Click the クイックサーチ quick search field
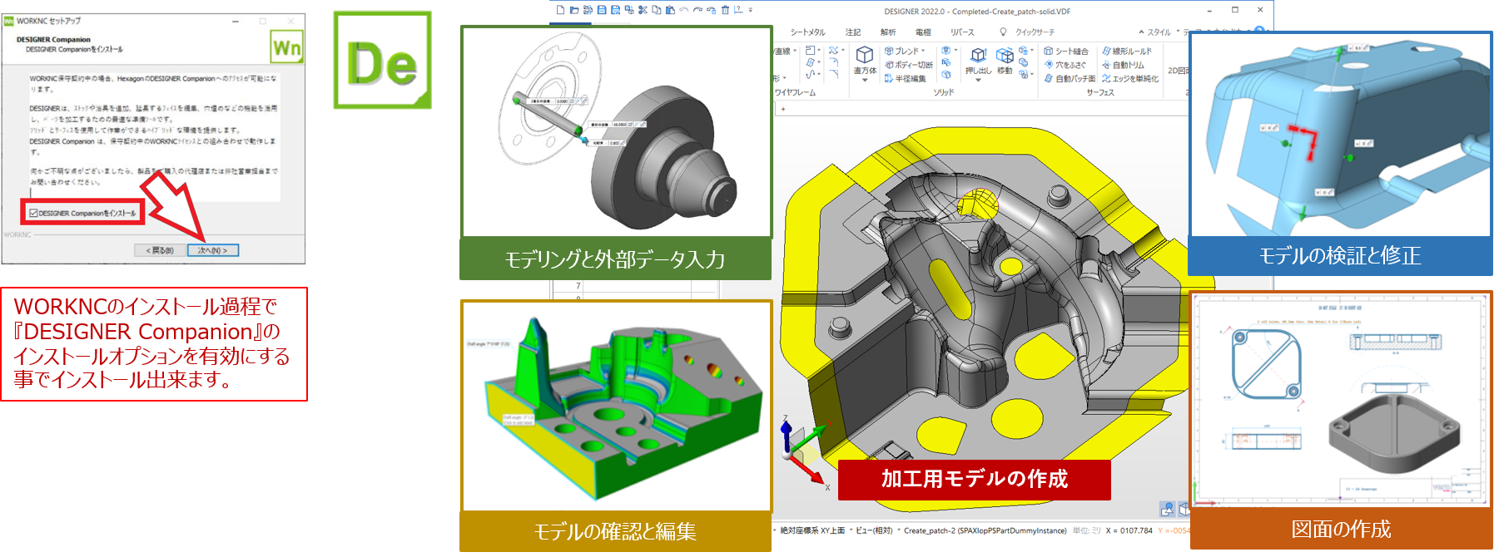The image size is (1494, 557). click(1035, 32)
